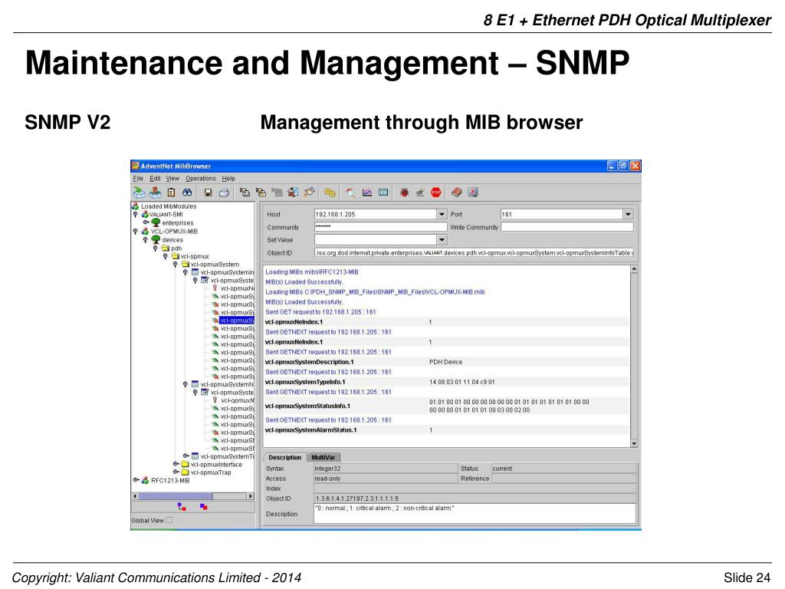This screenshot has width=785, height=589.
Task: Expand the RFC1213-MIB tree node
Action: 136,480
